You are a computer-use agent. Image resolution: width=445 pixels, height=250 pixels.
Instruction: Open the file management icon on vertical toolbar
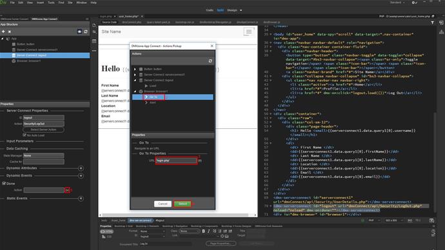click(x=94, y=32)
